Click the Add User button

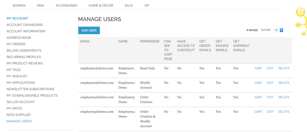89,30
